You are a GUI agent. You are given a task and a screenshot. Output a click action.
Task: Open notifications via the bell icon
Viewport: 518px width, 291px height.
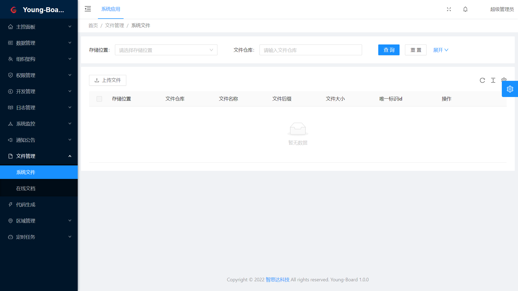[465, 9]
